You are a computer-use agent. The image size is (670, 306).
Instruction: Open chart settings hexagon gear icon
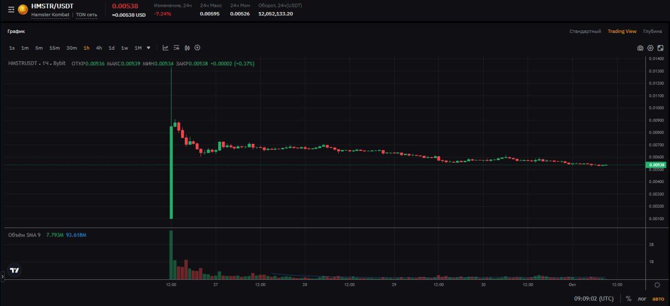coord(651,48)
